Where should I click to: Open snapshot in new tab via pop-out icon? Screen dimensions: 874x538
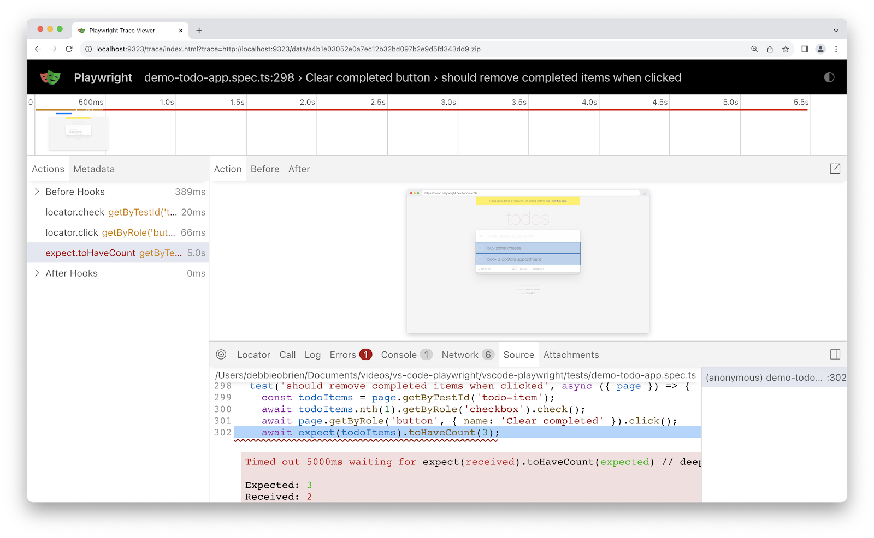click(x=835, y=169)
